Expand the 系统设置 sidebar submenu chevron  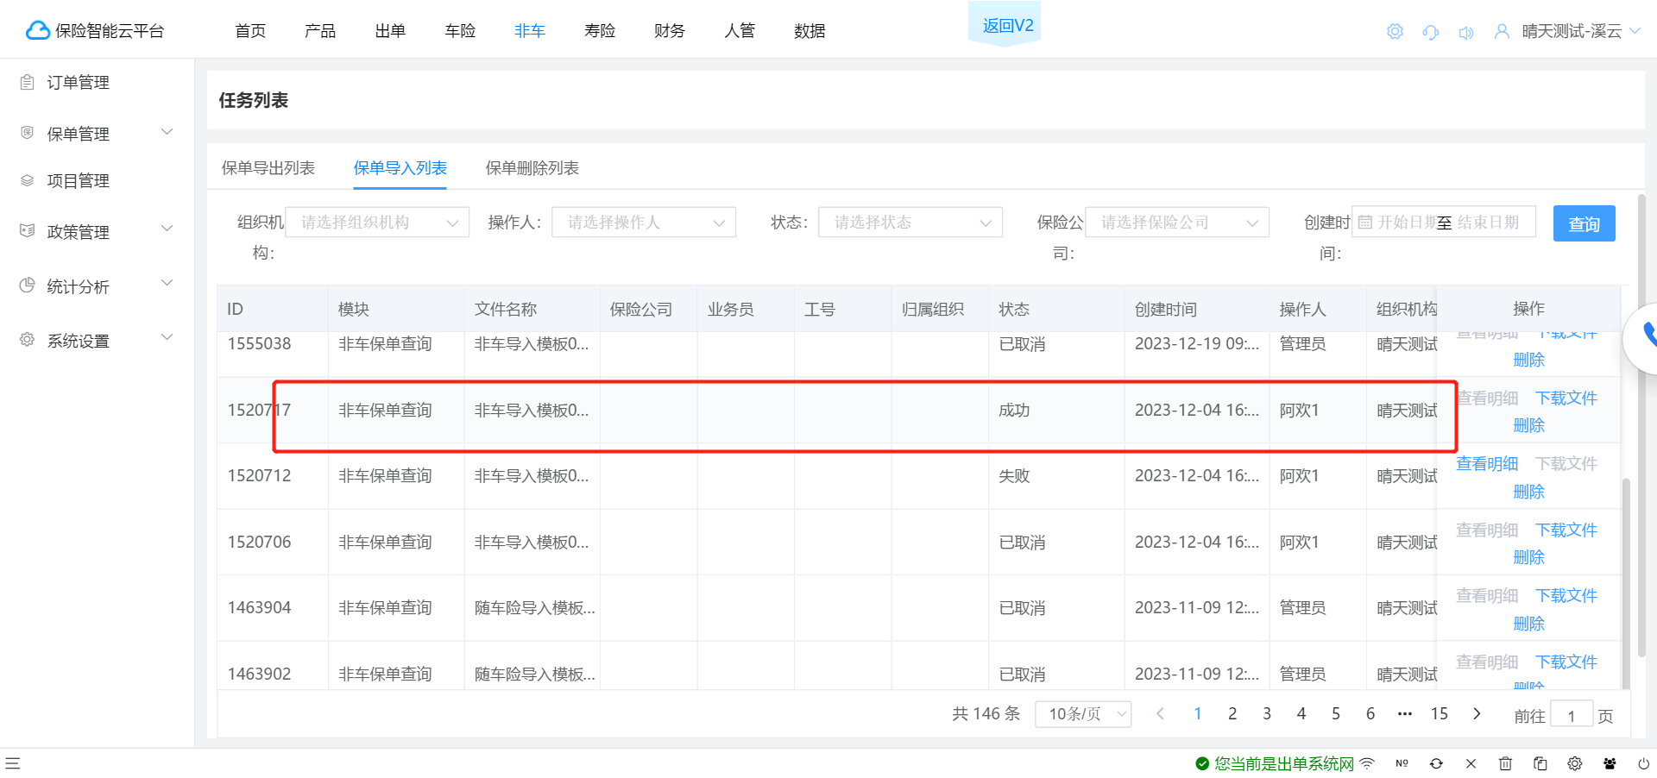pos(167,337)
